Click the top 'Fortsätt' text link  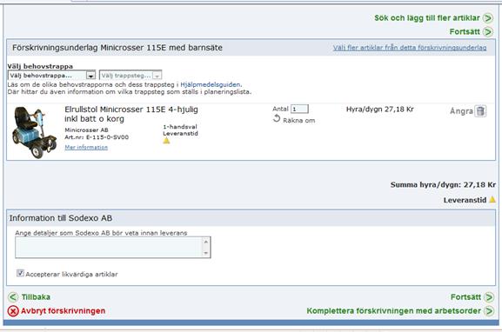465,31
